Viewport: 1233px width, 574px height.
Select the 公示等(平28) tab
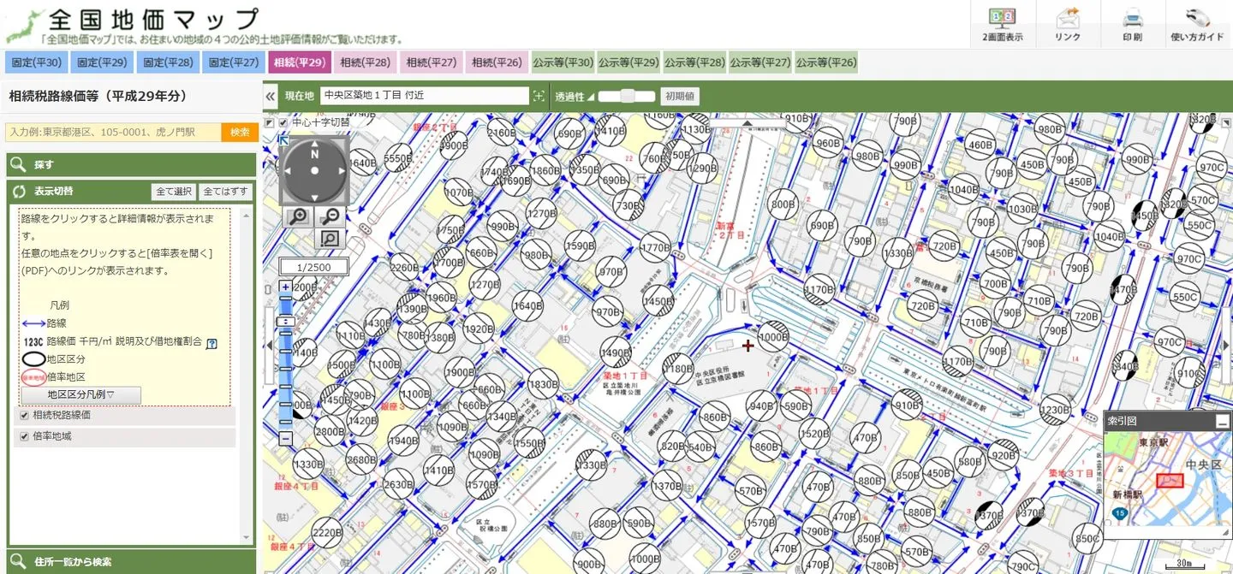click(x=694, y=62)
